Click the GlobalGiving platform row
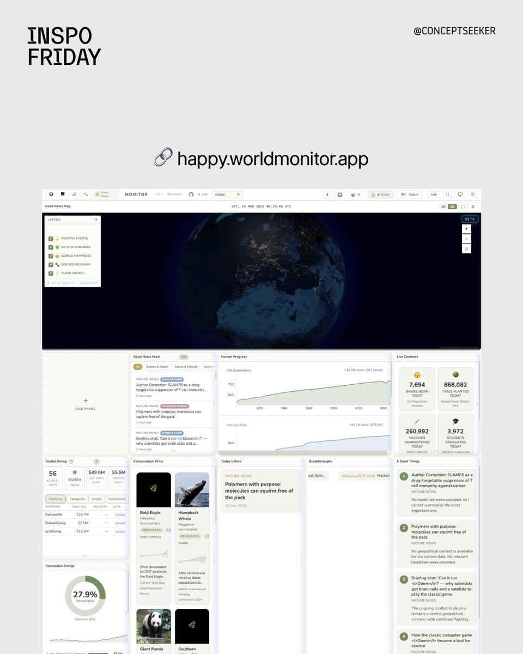 (86, 523)
